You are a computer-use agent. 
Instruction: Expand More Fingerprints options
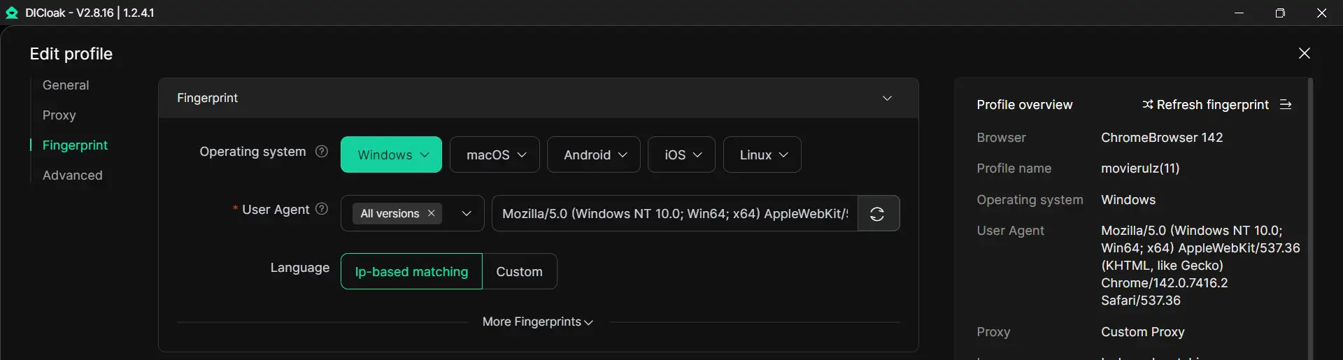[537, 322]
